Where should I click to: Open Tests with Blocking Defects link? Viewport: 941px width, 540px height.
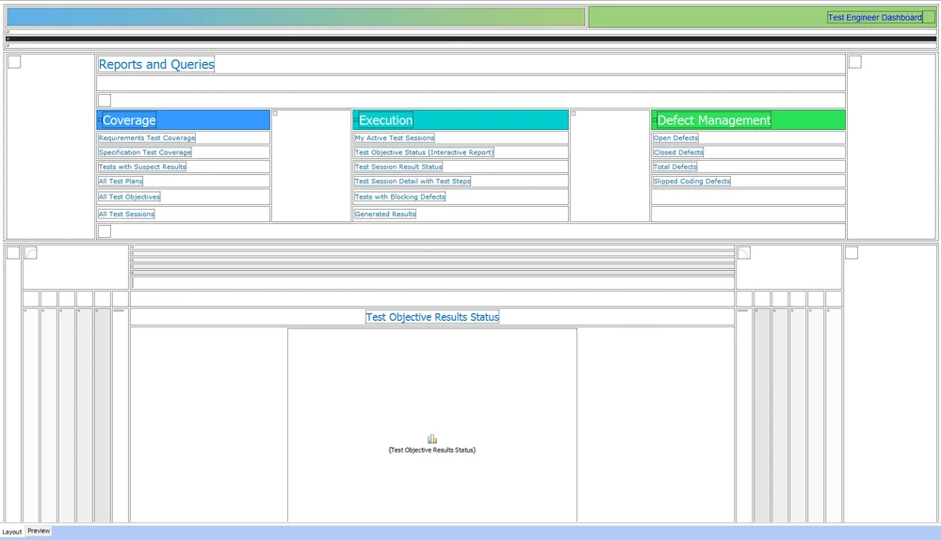399,197
